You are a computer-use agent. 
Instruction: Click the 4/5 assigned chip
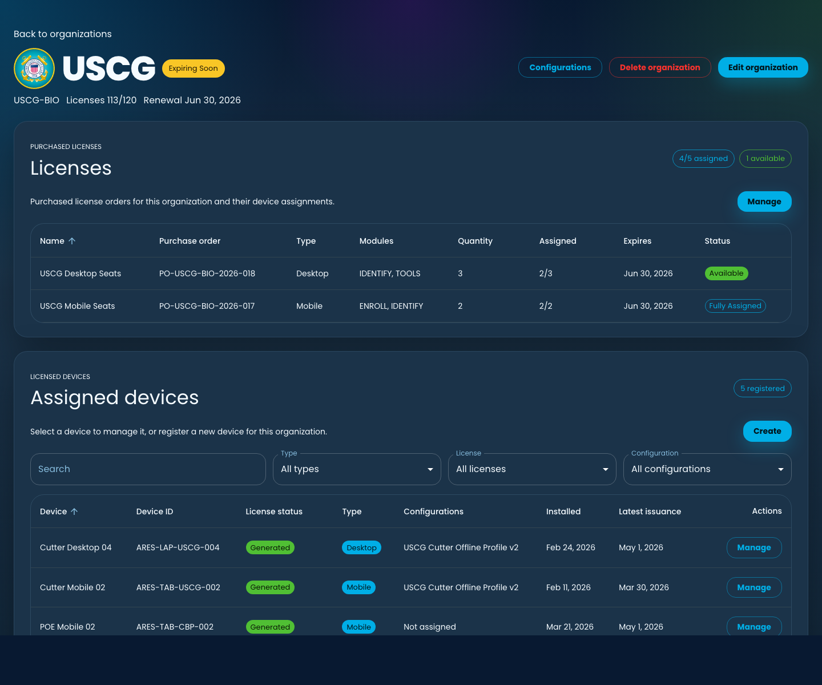pos(703,159)
